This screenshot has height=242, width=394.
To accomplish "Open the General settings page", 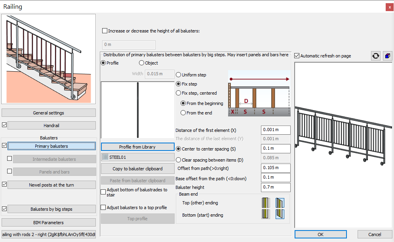I will tap(49, 113).
